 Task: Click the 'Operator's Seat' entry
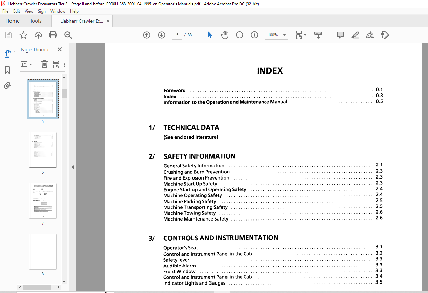pyautogui.click(x=181, y=248)
